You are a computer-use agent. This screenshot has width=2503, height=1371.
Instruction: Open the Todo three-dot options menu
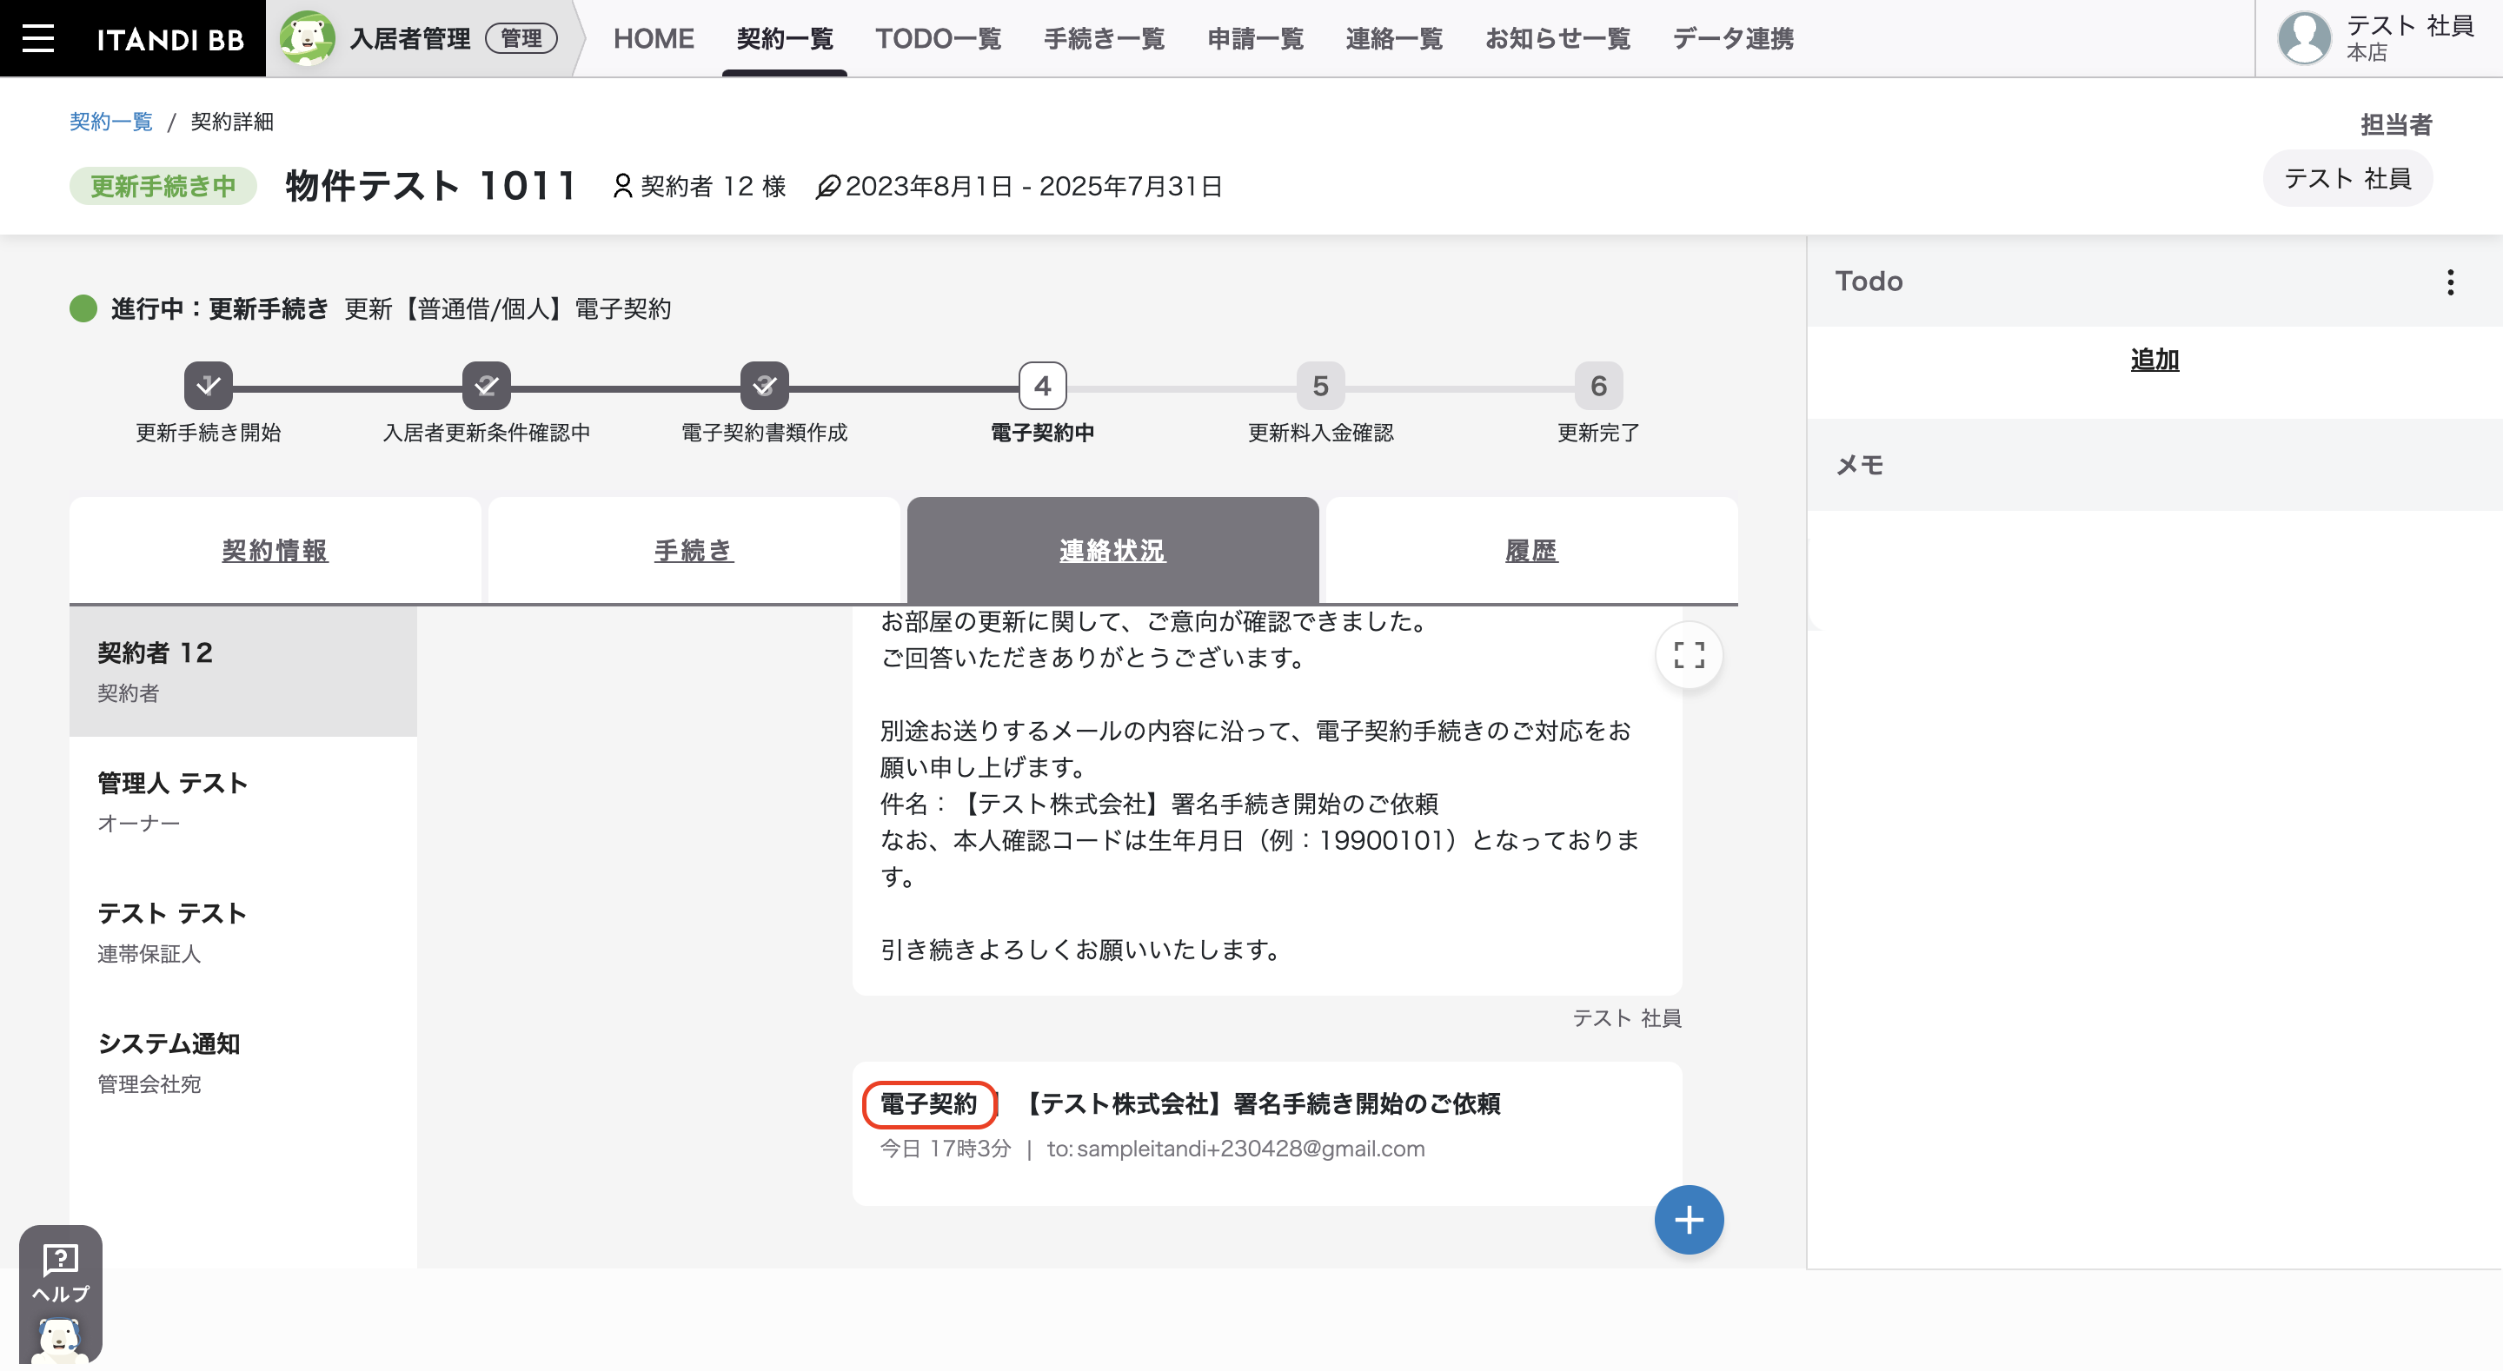(2450, 281)
